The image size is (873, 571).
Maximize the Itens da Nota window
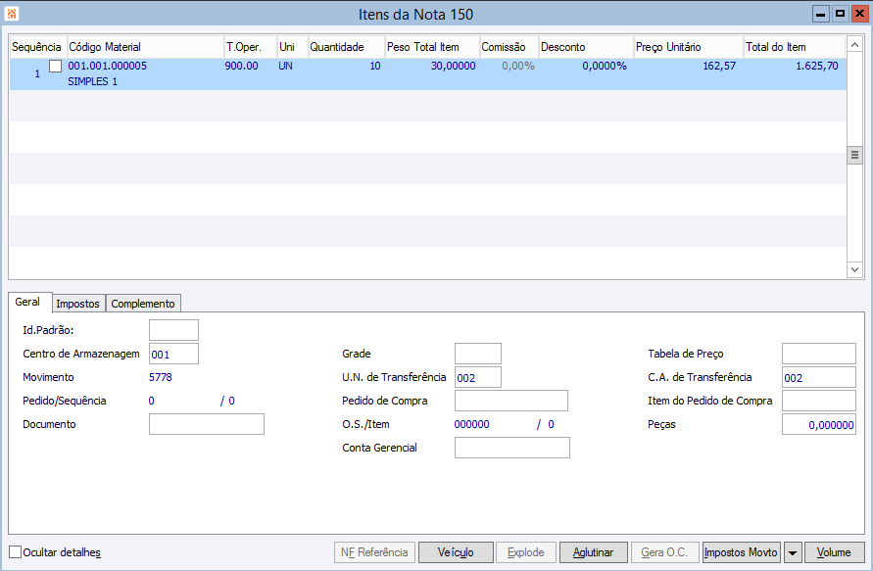pyautogui.click(x=840, y=14)
